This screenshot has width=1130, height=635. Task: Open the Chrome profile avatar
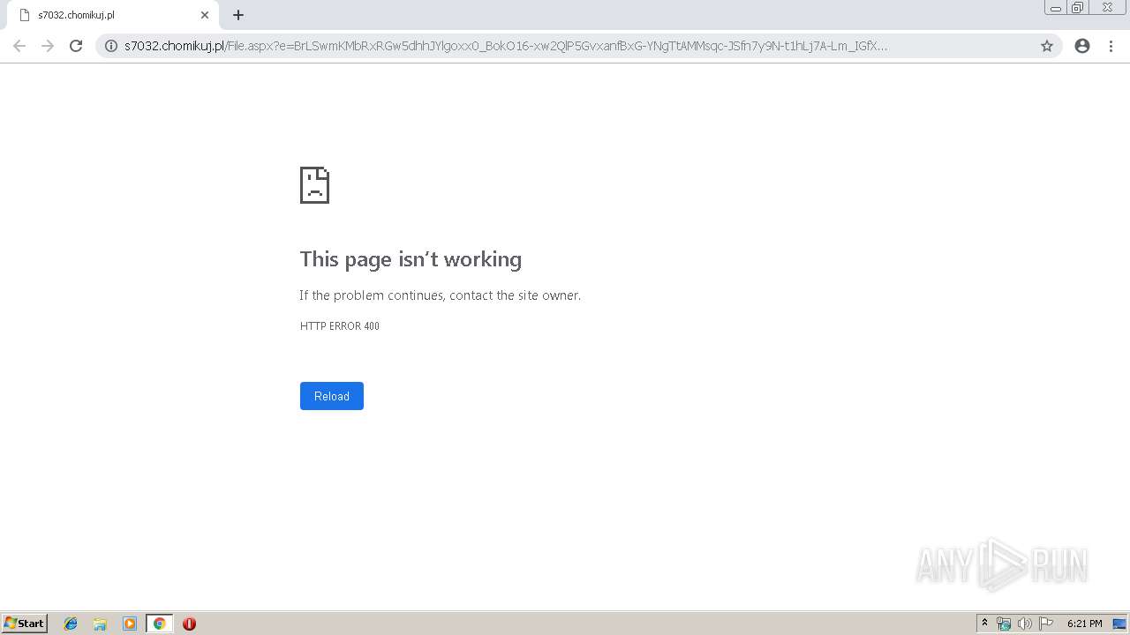click(x=1082, y=46)
